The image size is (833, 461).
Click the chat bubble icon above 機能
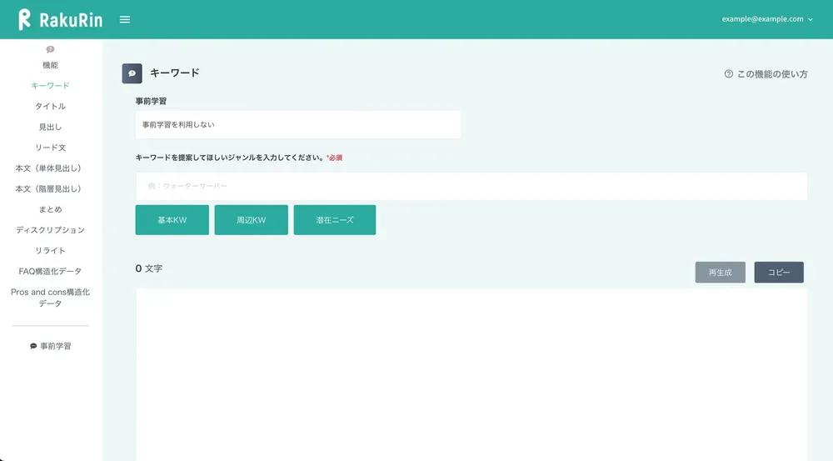(50, 50)
